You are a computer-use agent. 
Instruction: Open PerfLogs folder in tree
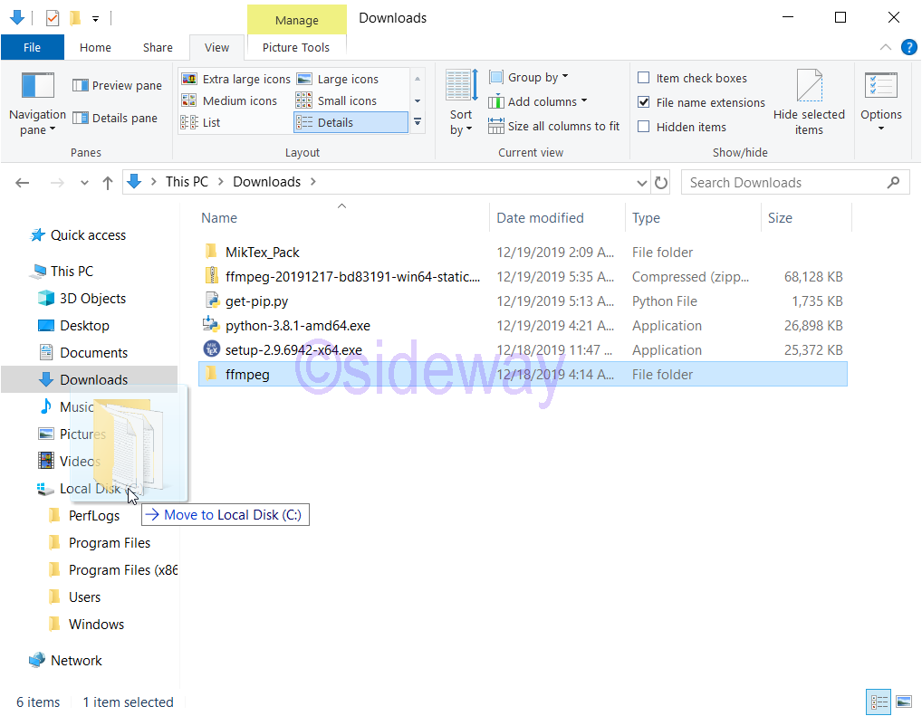point(84,516)
